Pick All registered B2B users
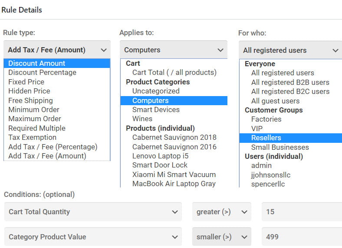342x248 pixels. tap(290, 82)
